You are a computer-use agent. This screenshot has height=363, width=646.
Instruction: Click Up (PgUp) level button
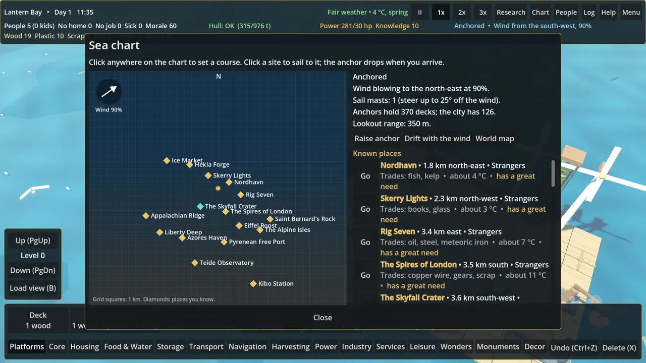click(x=33, y=240)
